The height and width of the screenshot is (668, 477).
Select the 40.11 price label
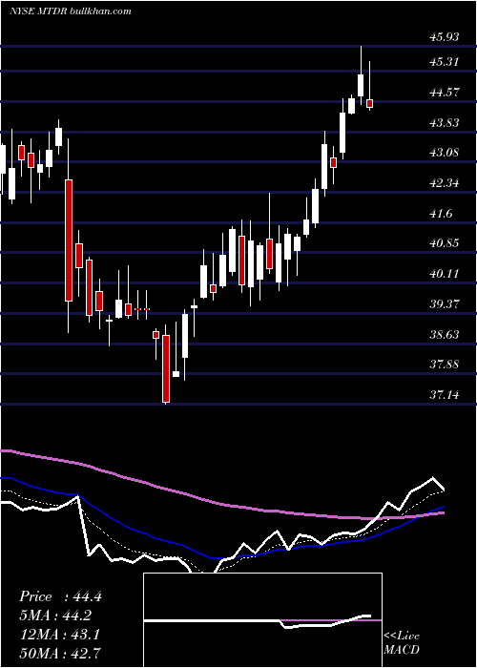[x=445, y=274]
